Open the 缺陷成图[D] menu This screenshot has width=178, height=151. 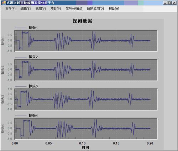tap(95, 9)
